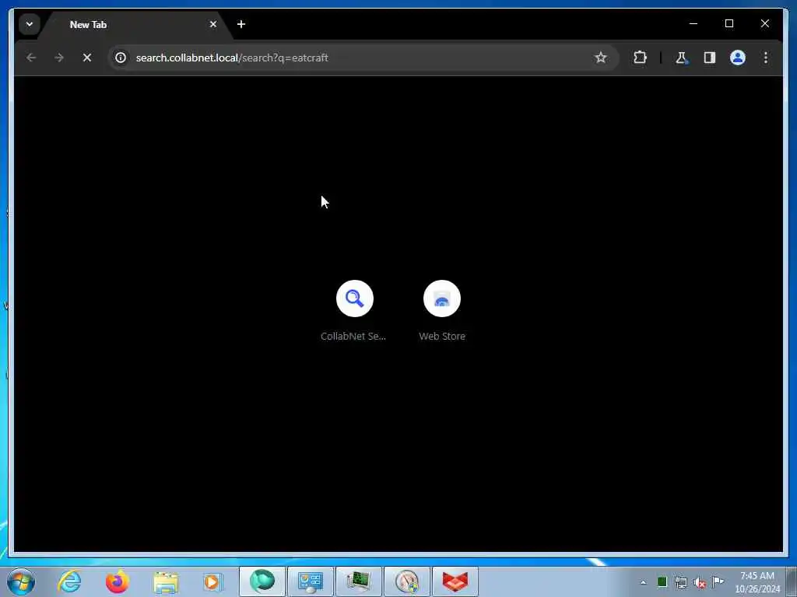Go forward to next page
This screenshot has width=797, height=597.
(59, 58)
